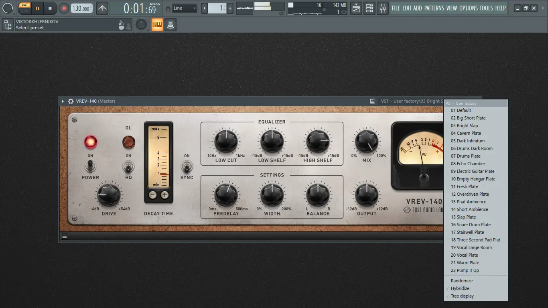This screenshot has height=308, width=548.
Task: Click the HIGH SHELF knob
Action: point(318,142)
